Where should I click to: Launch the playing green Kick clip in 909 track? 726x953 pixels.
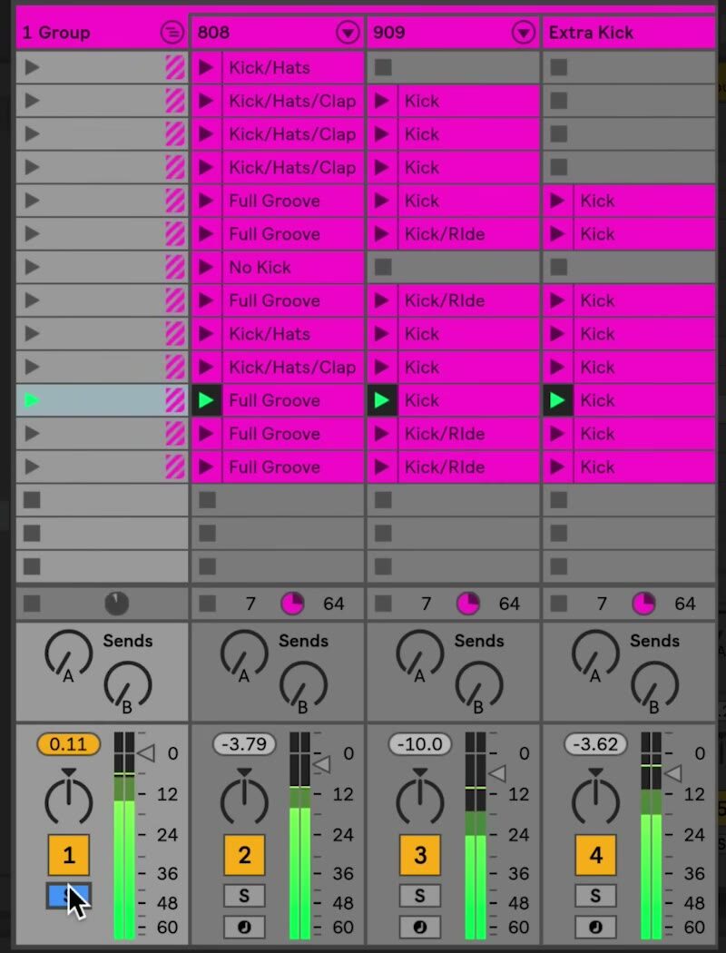pyautogui.click(x=382, y=400)
